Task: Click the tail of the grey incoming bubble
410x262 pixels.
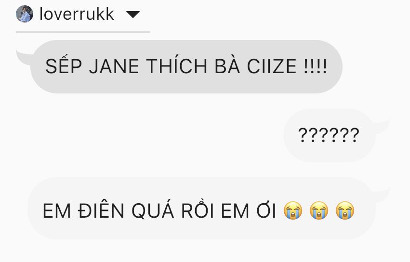Action: click(x=24, y=57)
